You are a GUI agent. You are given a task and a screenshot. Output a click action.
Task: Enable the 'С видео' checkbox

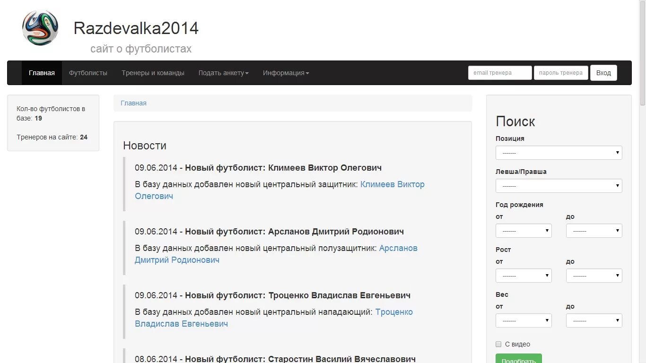(x=498, y=344)
